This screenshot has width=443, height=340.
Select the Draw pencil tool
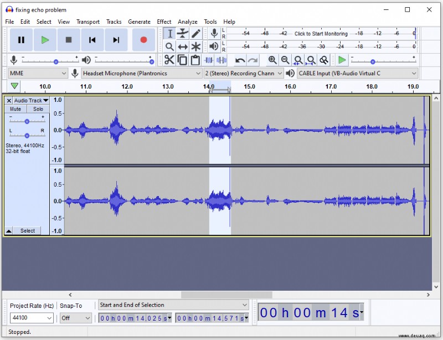coord(196,34)
